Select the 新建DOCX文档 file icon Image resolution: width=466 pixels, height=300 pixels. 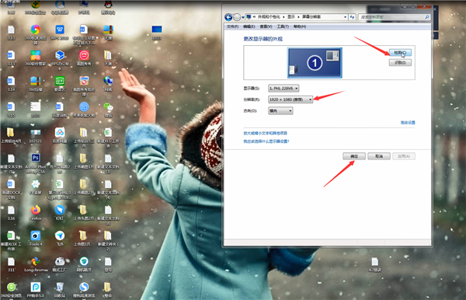[x=12, y=189]
